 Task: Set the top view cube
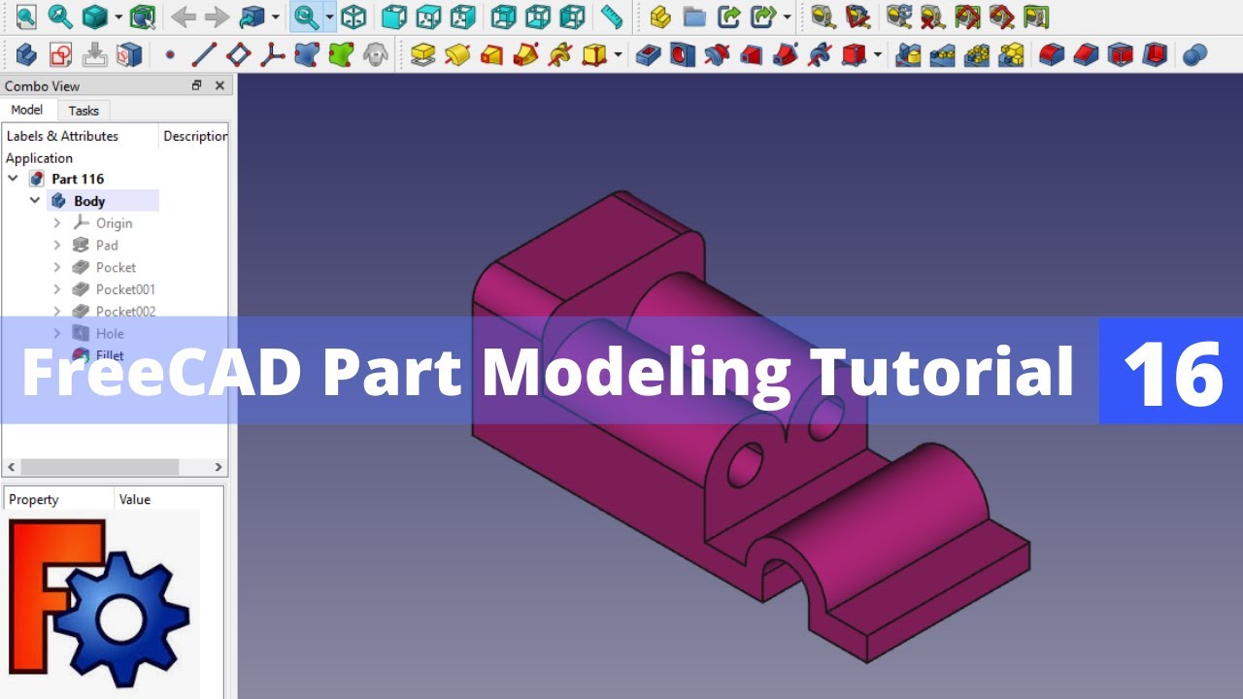coord(428,17)
